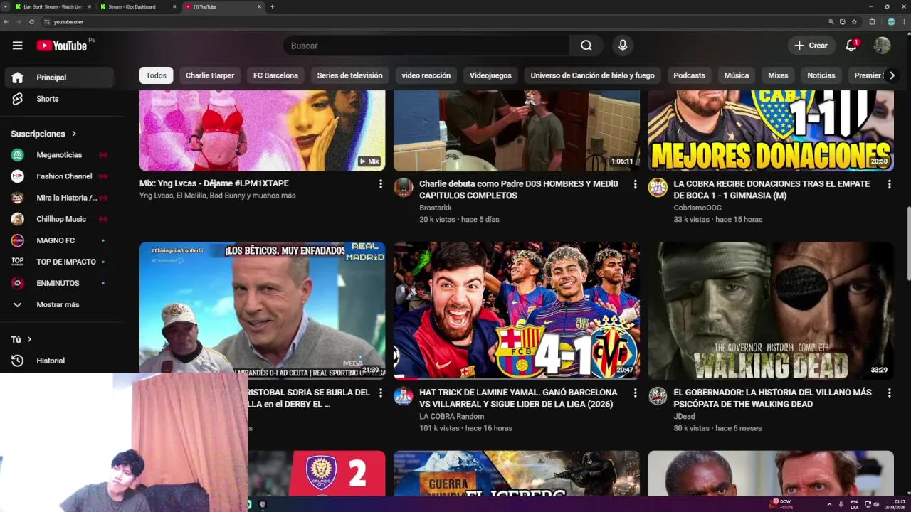Select the Música filter chip

click(737, 75)
